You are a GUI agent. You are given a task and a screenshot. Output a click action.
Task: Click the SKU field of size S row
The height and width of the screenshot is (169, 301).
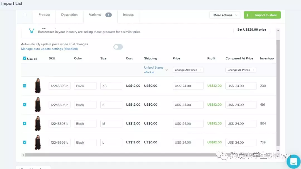[60, 105]
